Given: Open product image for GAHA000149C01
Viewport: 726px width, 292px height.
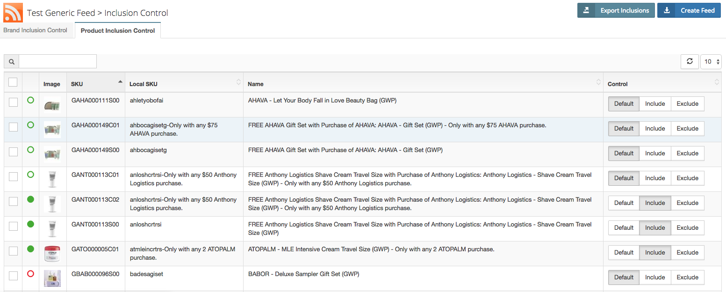Looking at the screenshot, I should point(52,130).
